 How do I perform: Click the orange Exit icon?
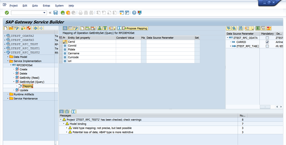coord(68,13)
